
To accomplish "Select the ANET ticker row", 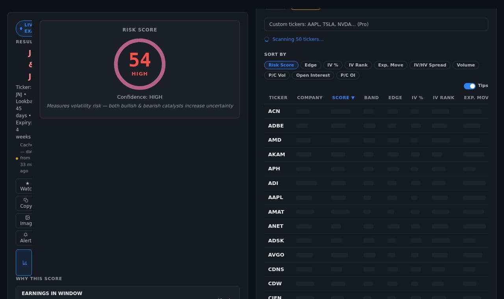I will (x=376, y=226).
